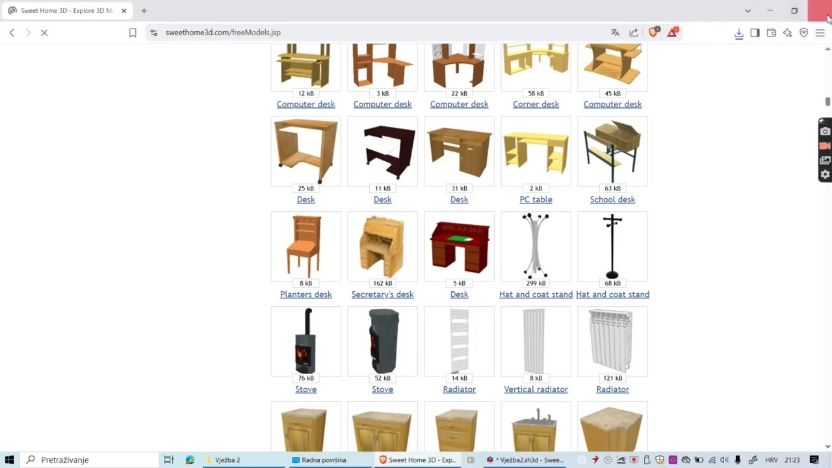Click the 121 kB Radiator thumbnail

[x=612, y=341]
